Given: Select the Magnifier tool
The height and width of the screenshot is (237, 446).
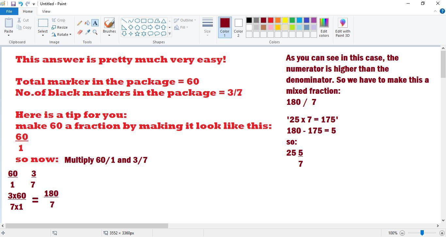Looking at the screenshot, I should [95, 32].
